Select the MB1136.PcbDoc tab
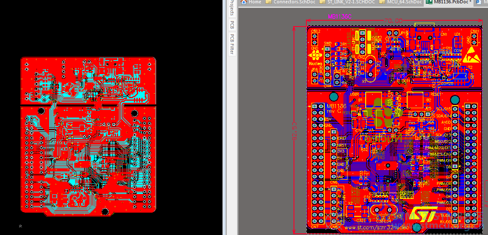This screenshot has width=488, height=235. pos(449,2)
